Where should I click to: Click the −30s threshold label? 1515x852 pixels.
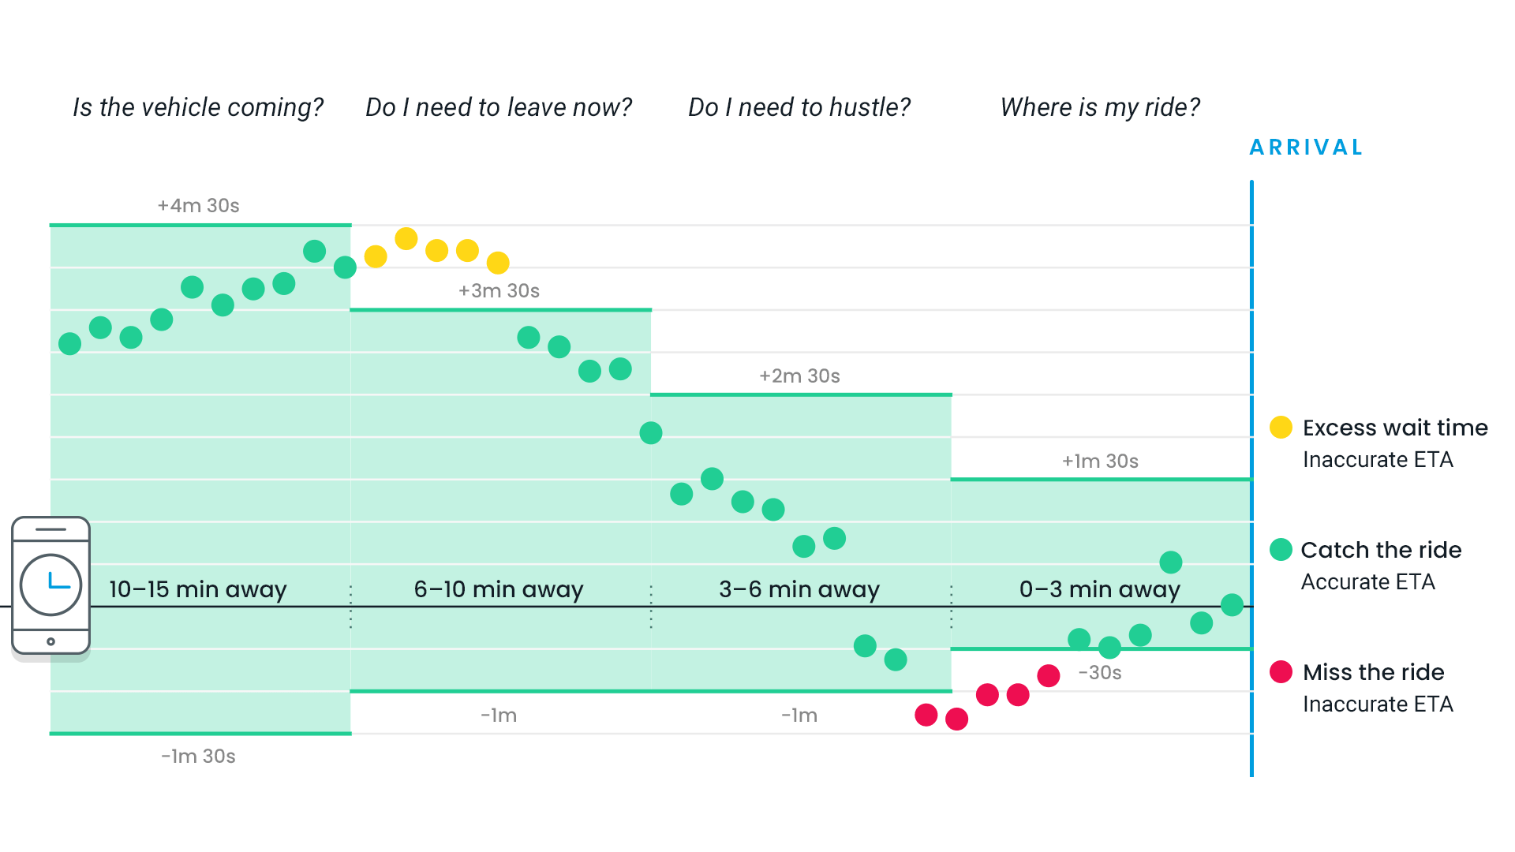click(x=1100, y=673)
